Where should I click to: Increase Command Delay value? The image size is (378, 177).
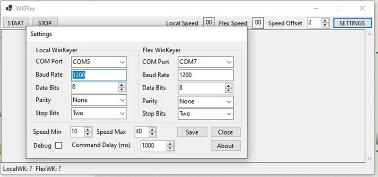tap(170, 144)
